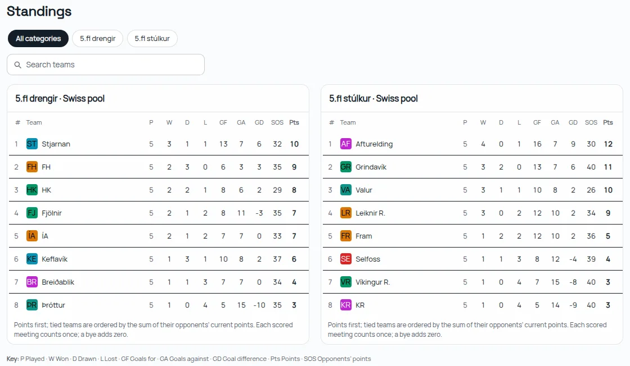This screenshot has width=630, height=366.
Task: Click the FH orange team badge
Action: [x=31, y=167]
